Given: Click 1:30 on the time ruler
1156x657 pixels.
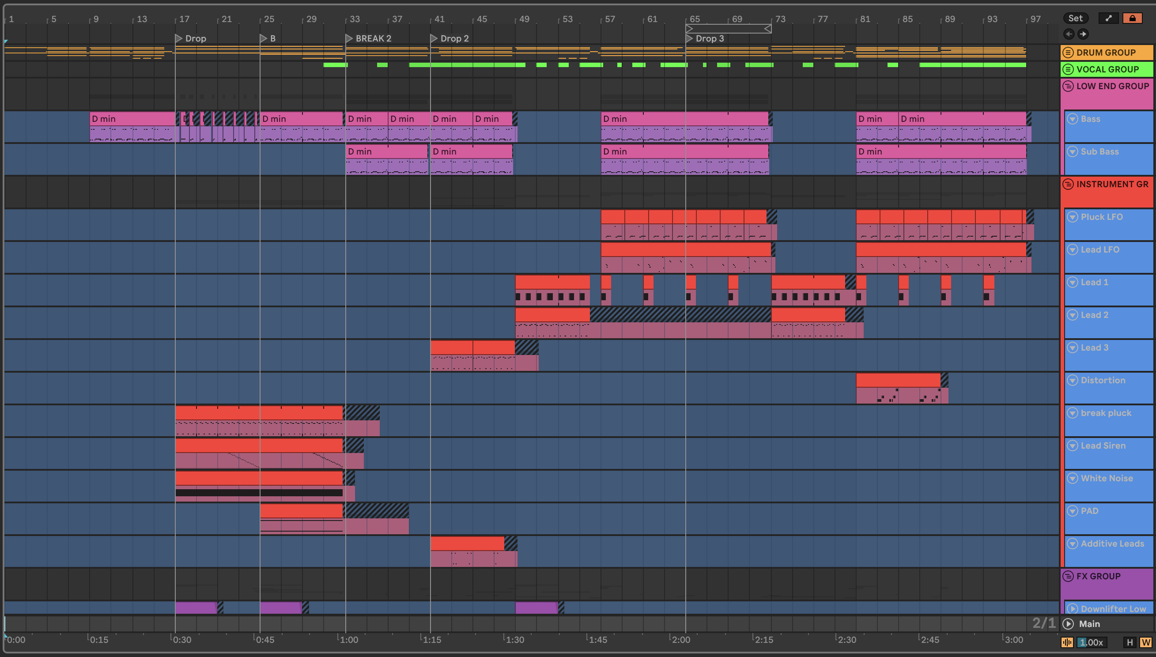Looking at the screenshot, I should 515,639.
